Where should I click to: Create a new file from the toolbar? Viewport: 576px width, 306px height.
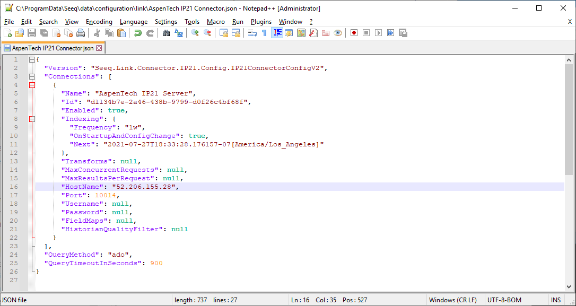(x=8, y=33)
